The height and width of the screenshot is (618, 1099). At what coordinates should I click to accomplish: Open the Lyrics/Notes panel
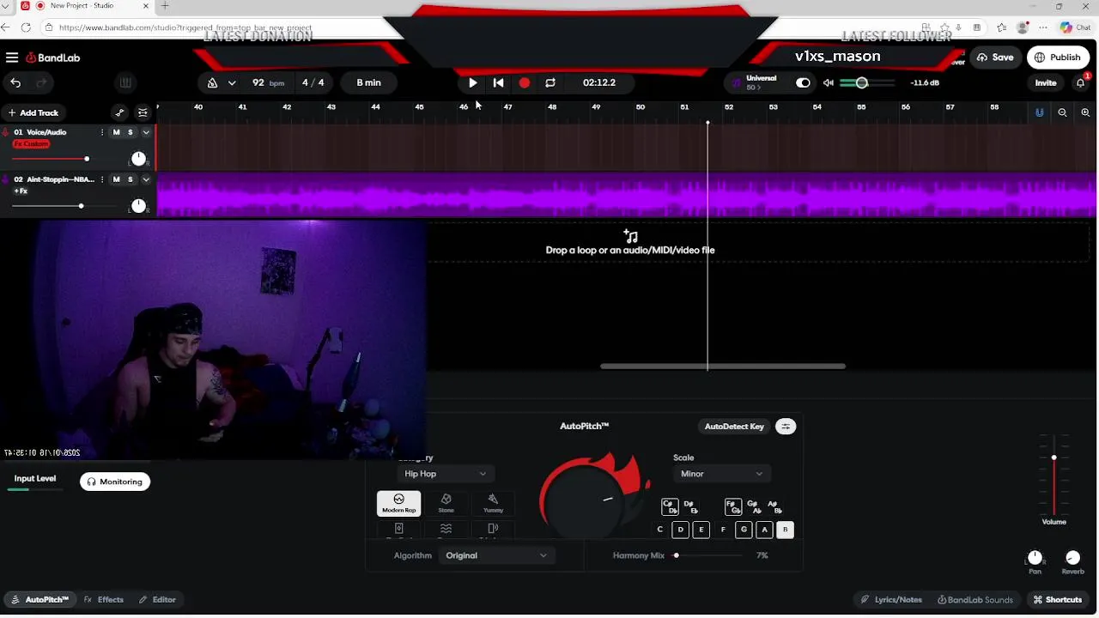pos(891,600)
